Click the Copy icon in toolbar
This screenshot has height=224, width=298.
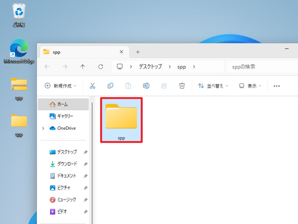pos(110,86)
